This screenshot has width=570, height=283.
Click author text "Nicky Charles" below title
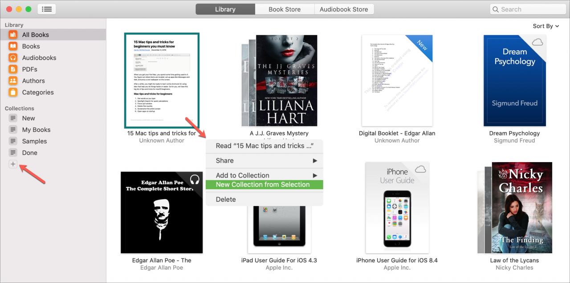(514, 267)
